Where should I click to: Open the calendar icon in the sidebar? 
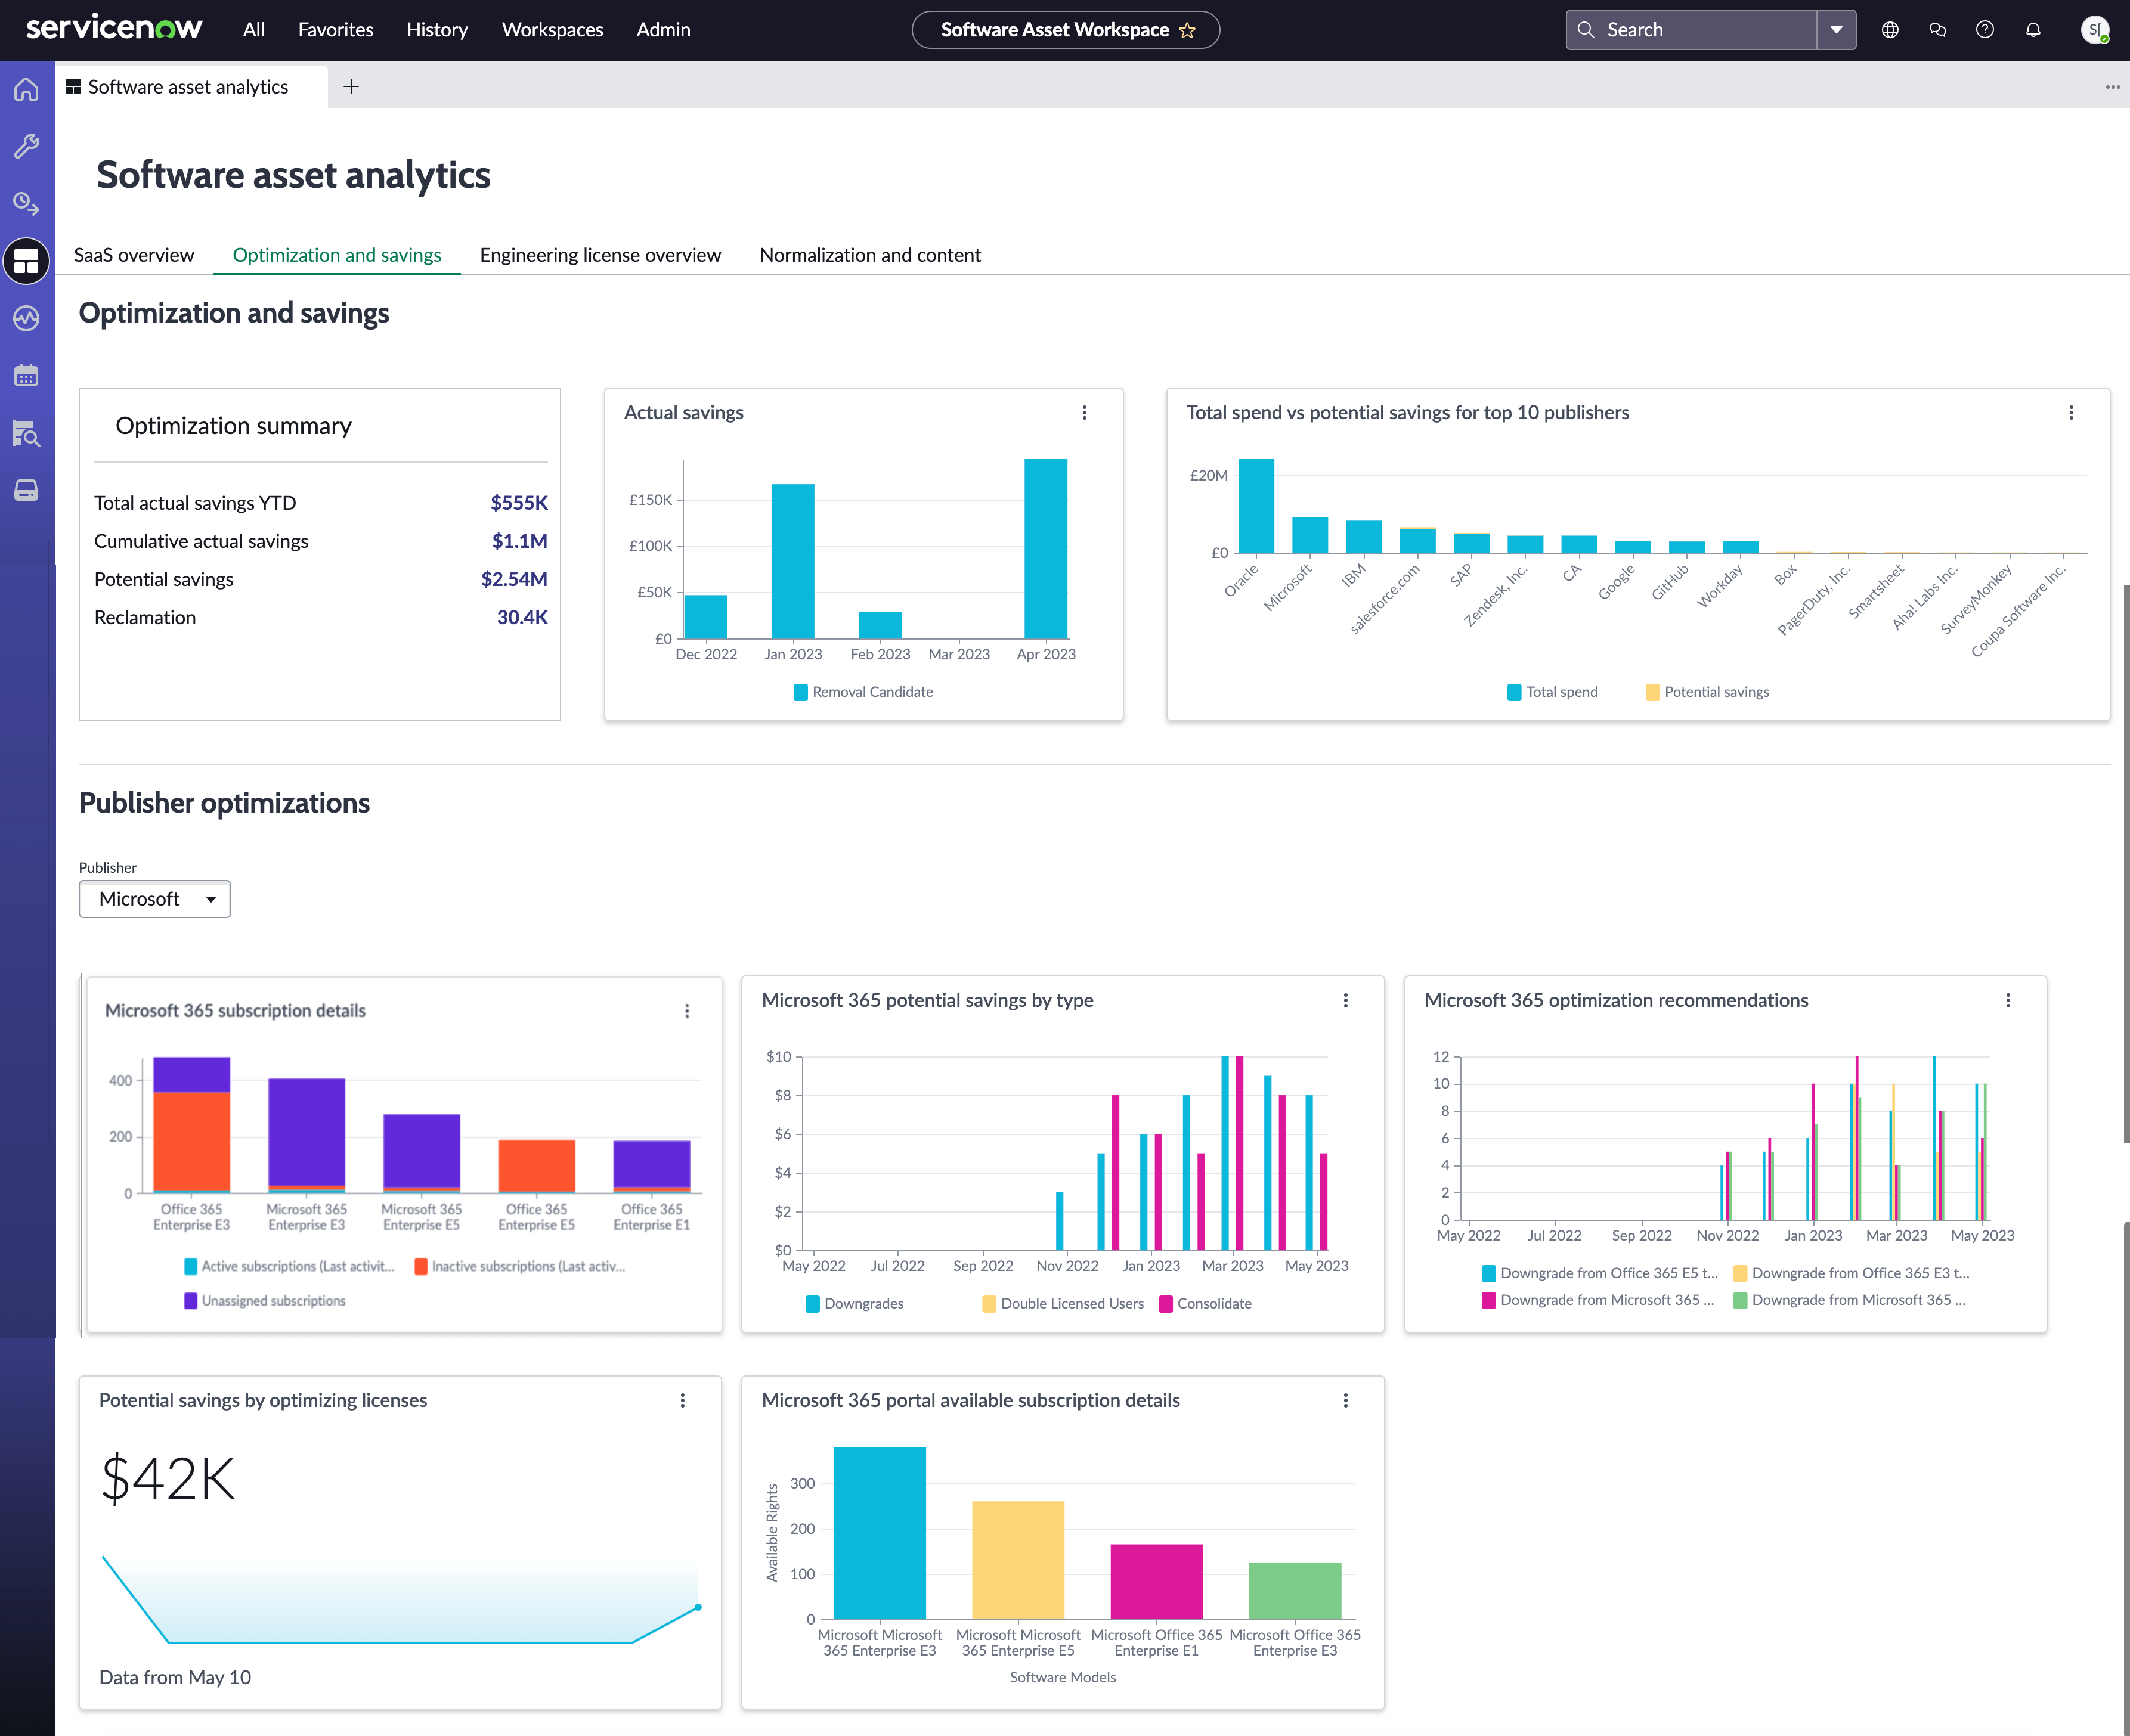click(x=27, y=376)
